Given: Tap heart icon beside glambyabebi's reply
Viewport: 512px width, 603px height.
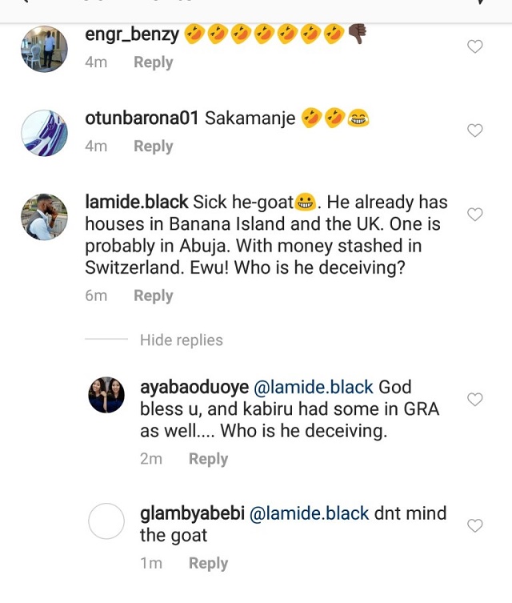Looking at the screenshot, I should click(x=474, y=525).
